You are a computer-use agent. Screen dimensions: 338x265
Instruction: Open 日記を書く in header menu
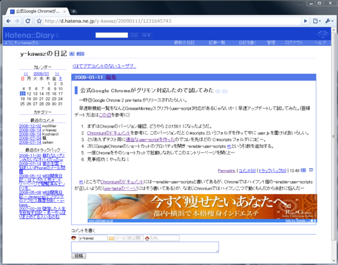[247, 43]
